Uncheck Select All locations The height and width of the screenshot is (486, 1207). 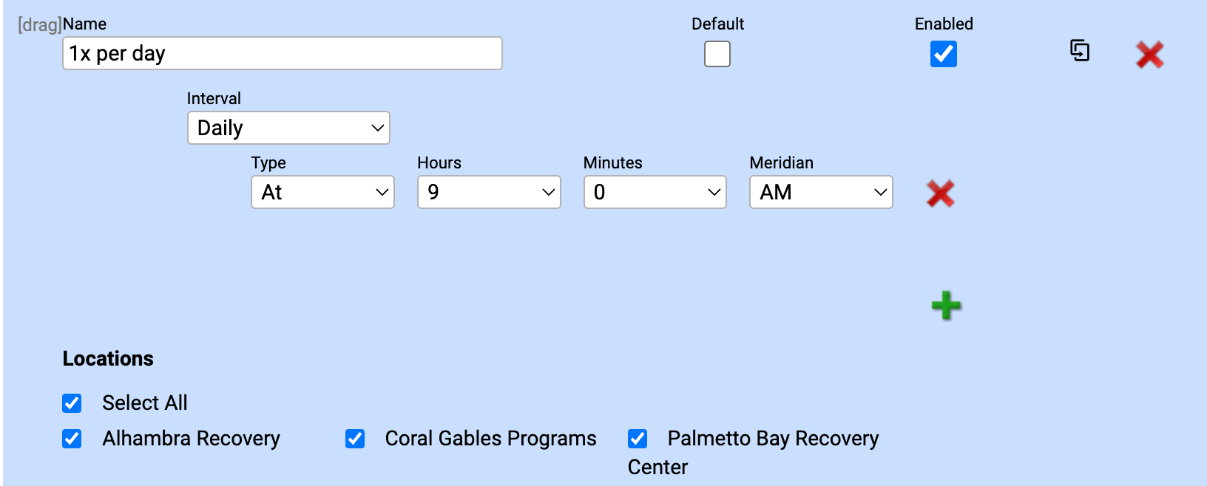pyautogui.click(x=72, y=403)
